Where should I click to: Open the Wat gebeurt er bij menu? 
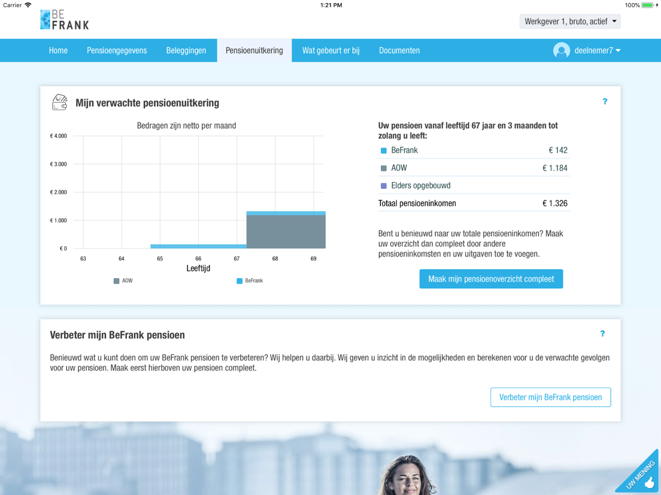point(331,50)
